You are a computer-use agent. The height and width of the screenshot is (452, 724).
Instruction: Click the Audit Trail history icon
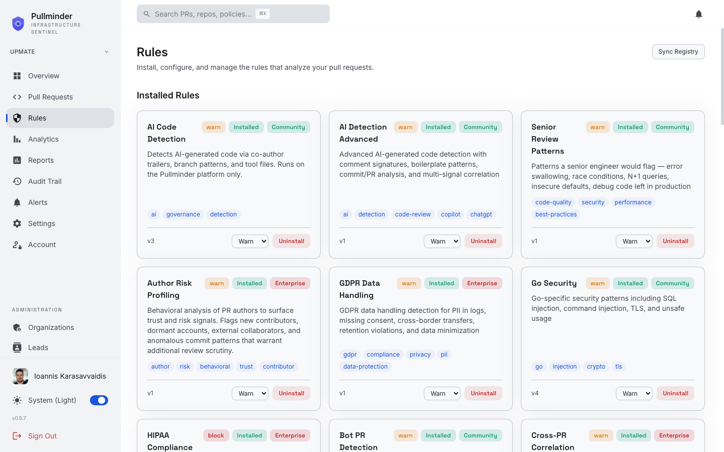(x=17, y=181)
